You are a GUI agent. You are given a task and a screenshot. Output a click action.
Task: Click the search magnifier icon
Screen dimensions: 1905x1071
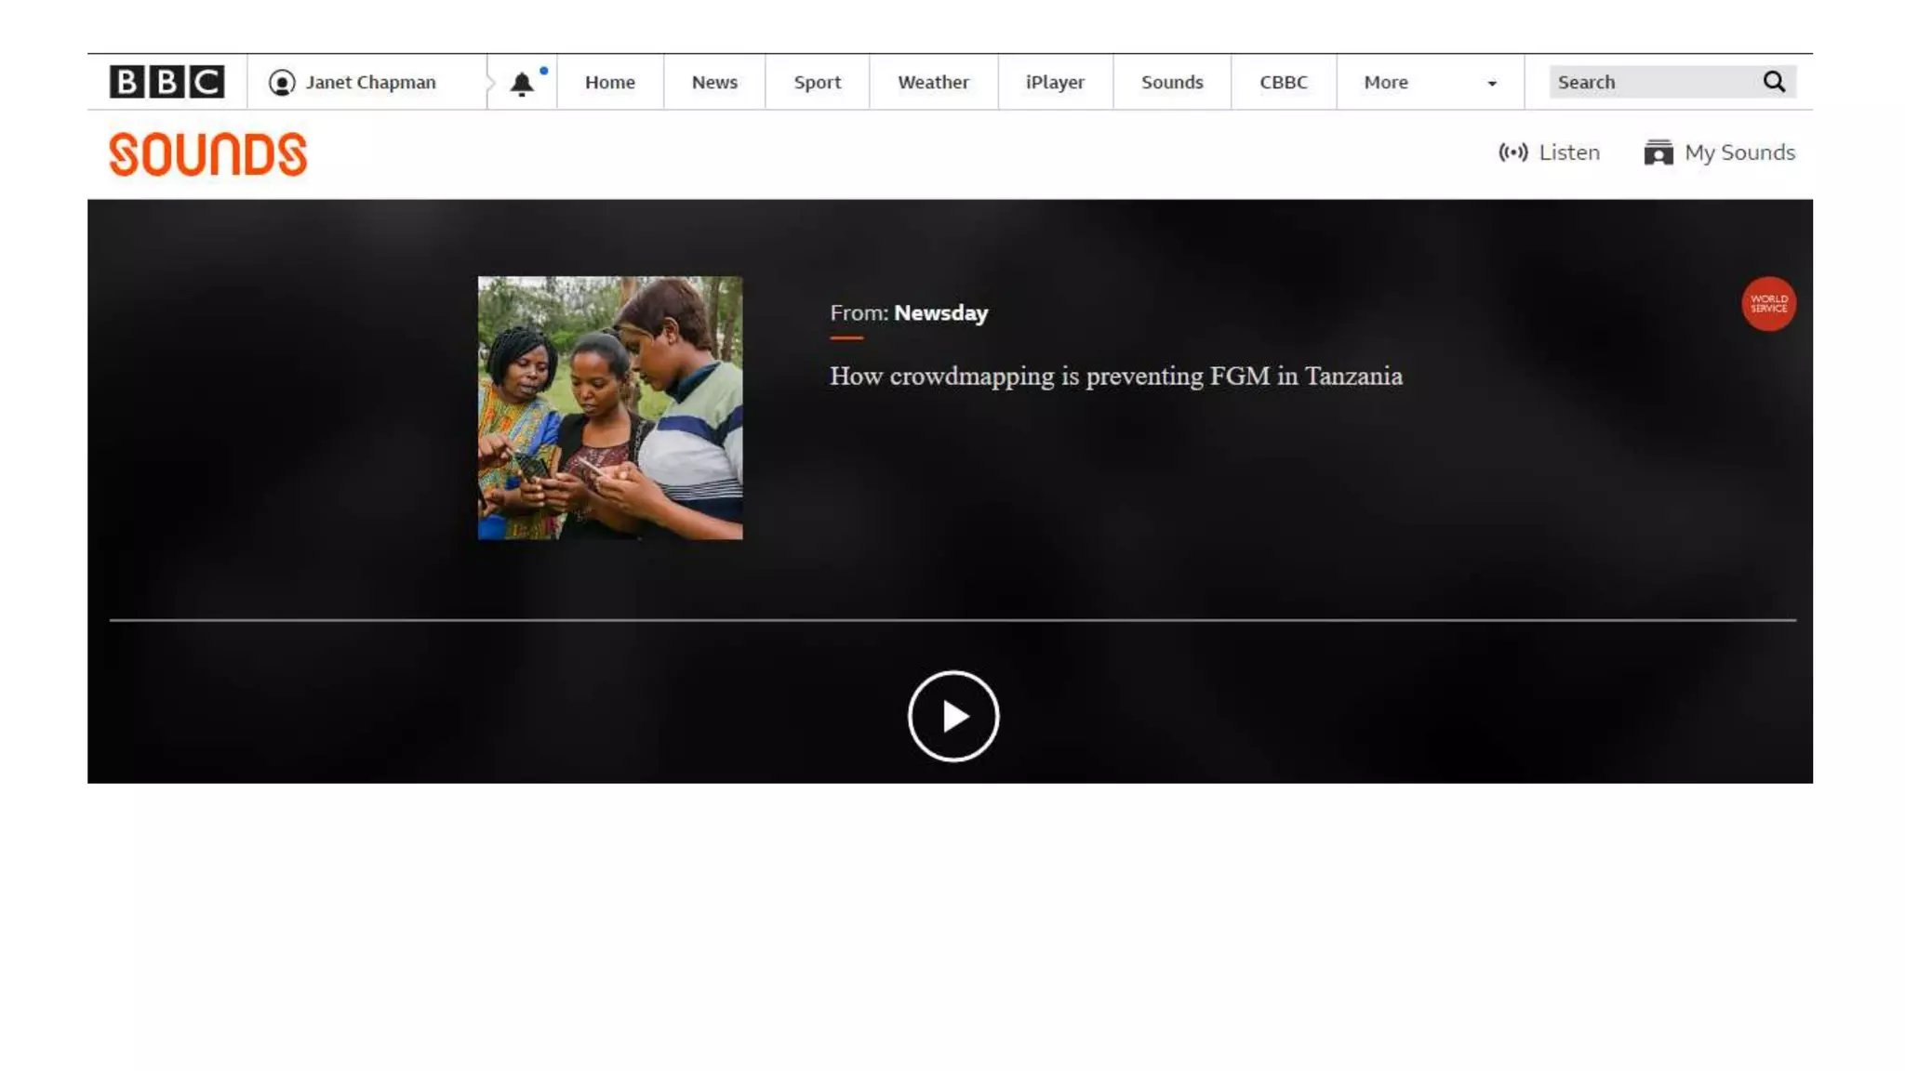(1774, 82)
